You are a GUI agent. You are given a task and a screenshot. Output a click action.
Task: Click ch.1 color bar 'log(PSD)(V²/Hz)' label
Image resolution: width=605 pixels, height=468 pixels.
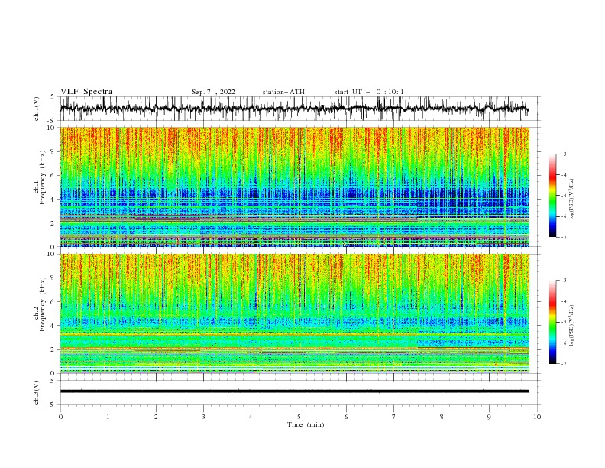(572, 200)
